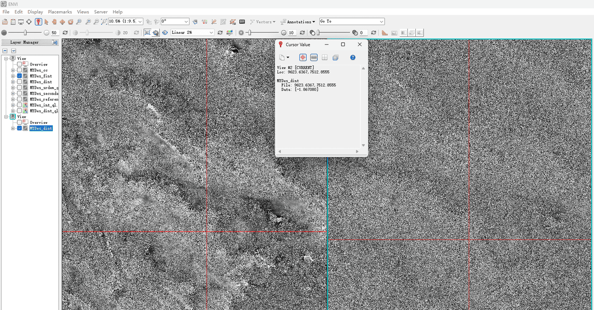Expand the MYDes_srdem layer tree node
The height and width of the screenshot is (310, 594).
pos(13,88)
